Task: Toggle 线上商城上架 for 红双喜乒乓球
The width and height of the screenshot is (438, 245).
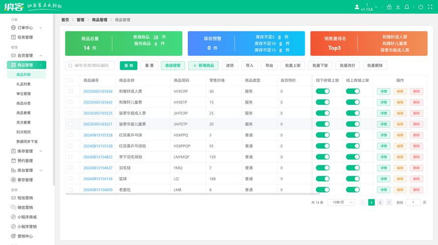Action: (353, 135)
